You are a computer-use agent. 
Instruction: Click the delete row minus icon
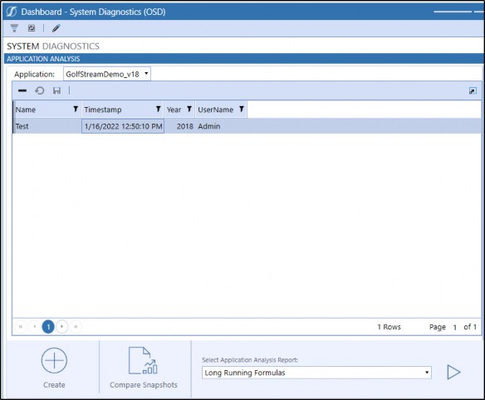click(22, 90)
